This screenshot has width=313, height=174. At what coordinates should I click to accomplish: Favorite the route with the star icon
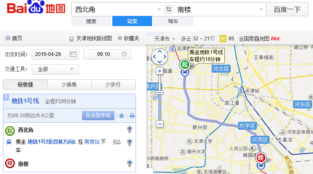point(122,116)
